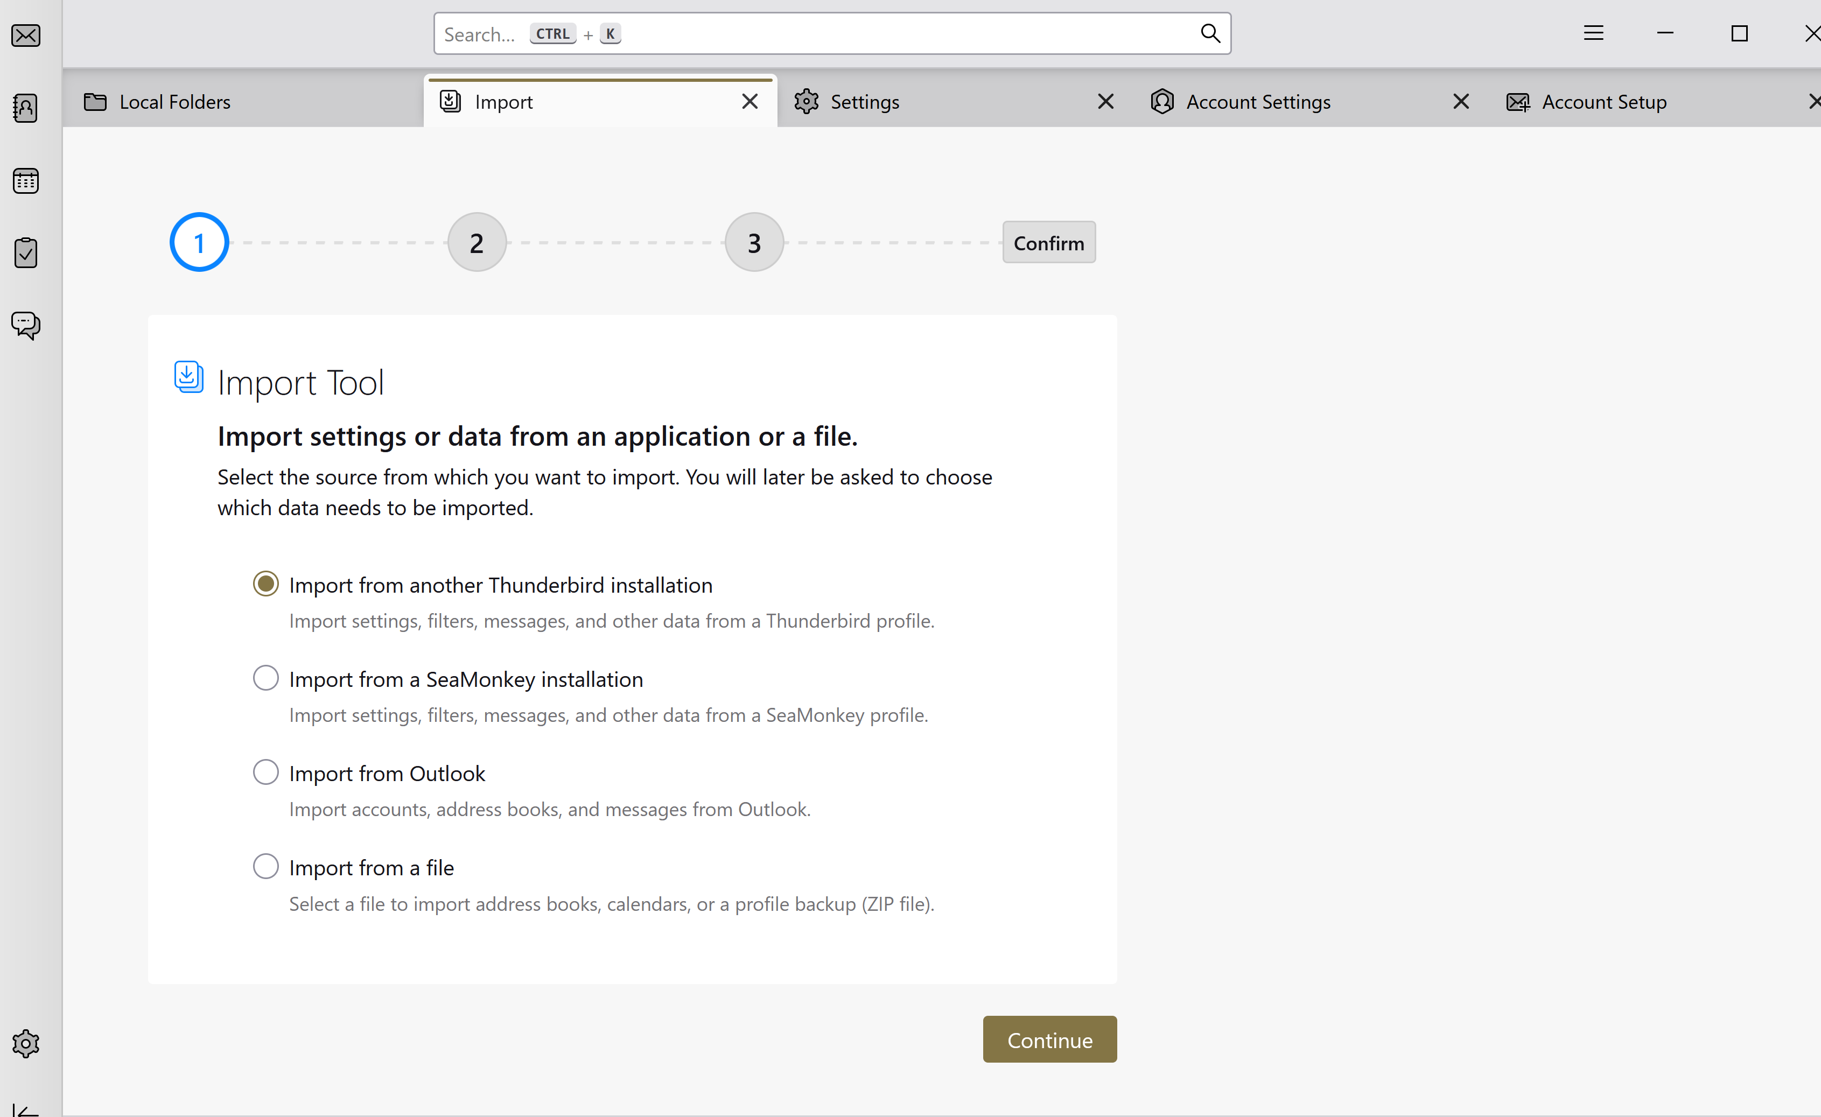Click the Import Tool heading icon

coord(188,377)
